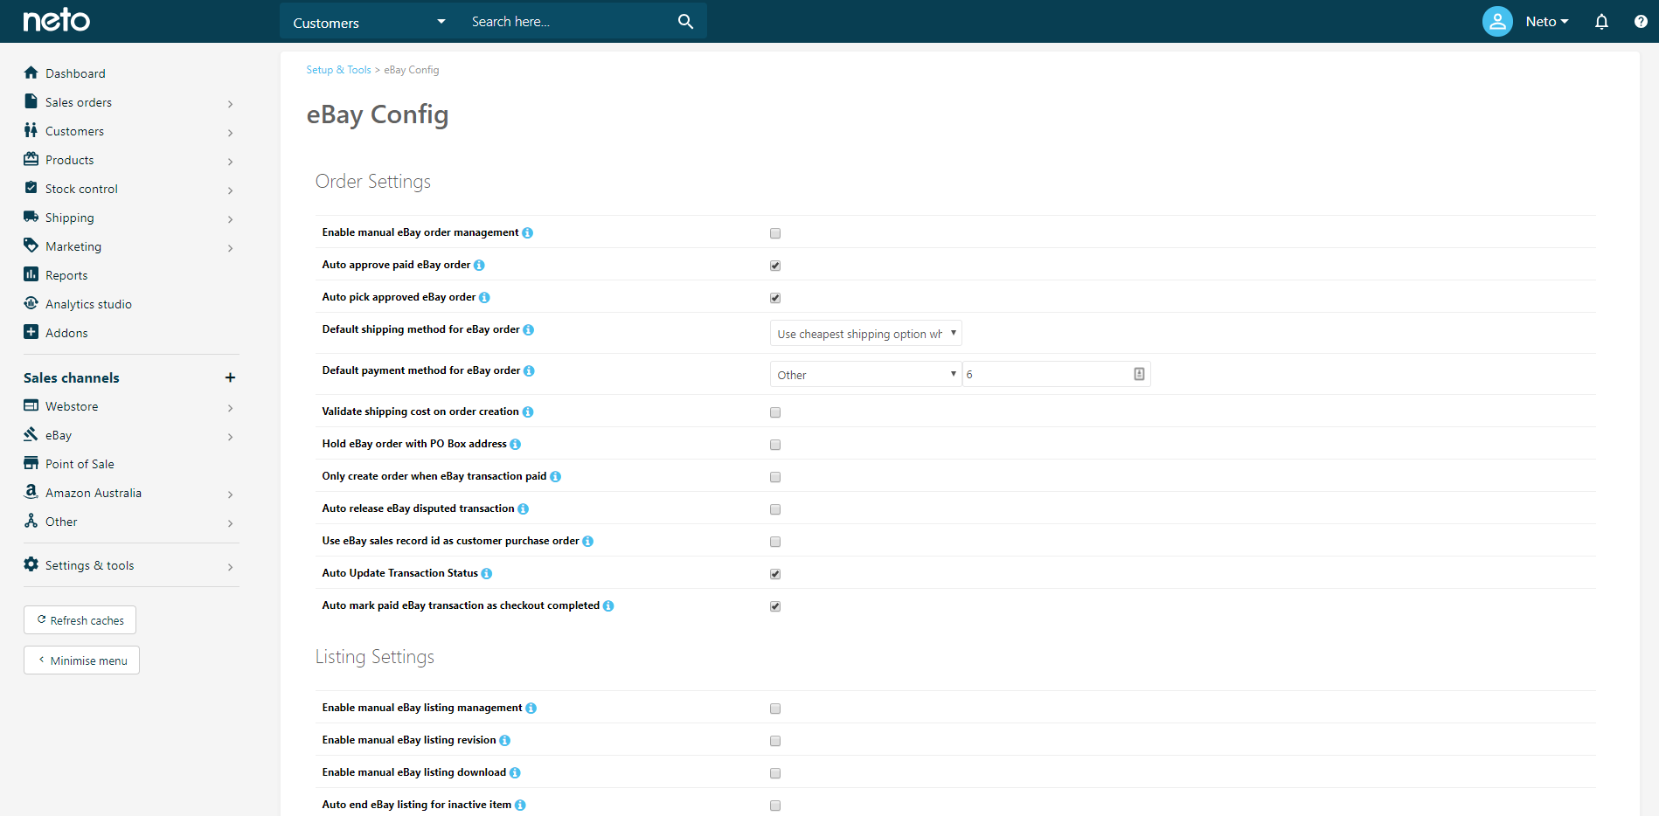Click the Webstore icon

tap(31, 405)
